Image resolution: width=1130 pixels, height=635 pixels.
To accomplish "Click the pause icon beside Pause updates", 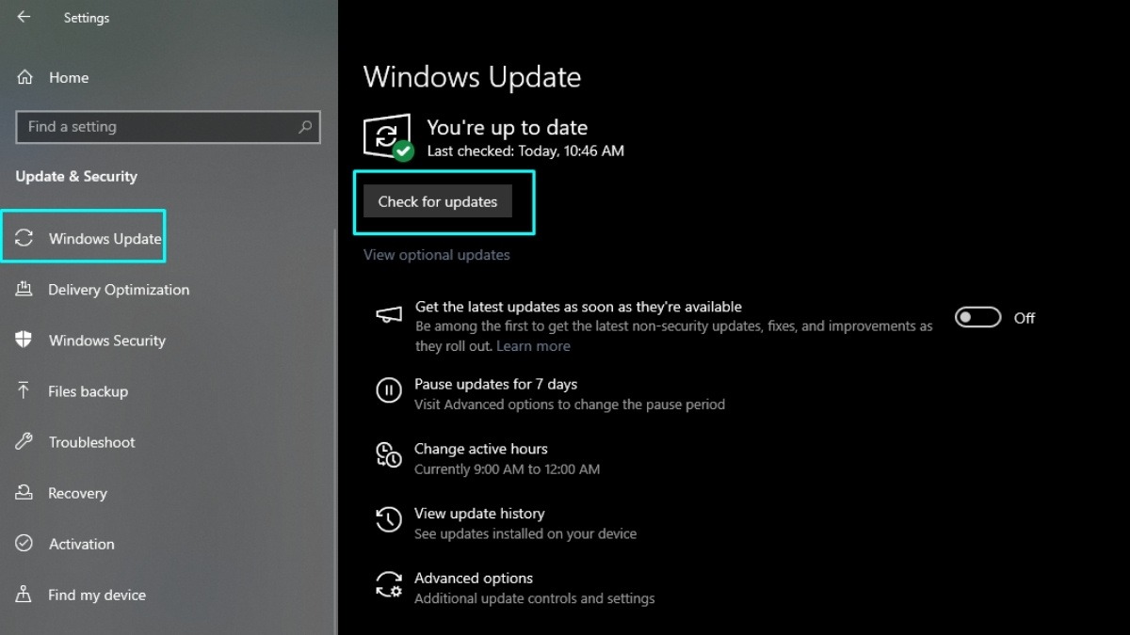I will [x=389, y=390].
